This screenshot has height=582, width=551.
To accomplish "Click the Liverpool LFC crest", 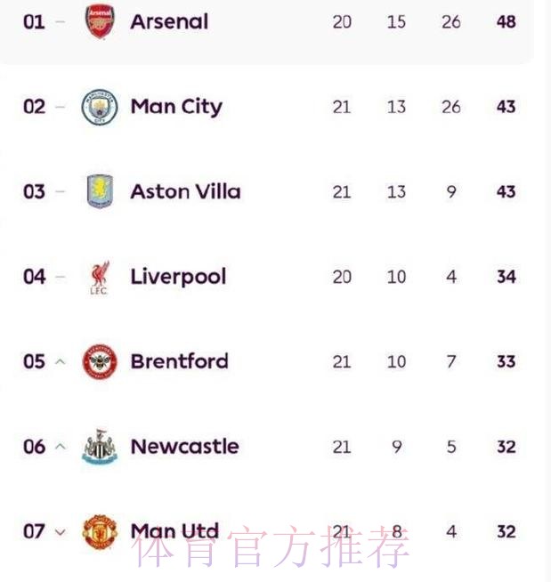I will click(x=99, y=277).
